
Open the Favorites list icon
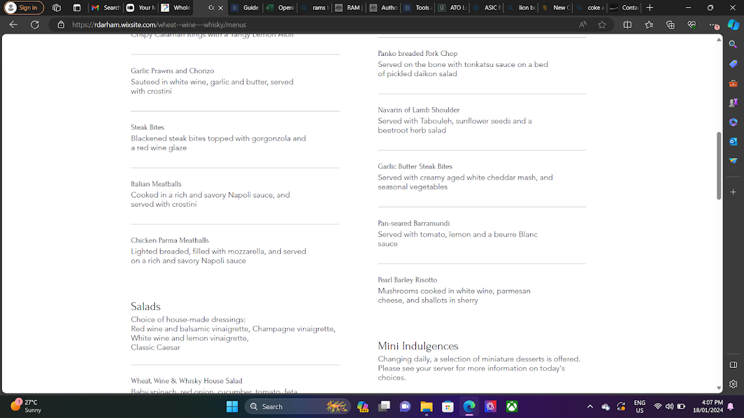tap(649, 25)
